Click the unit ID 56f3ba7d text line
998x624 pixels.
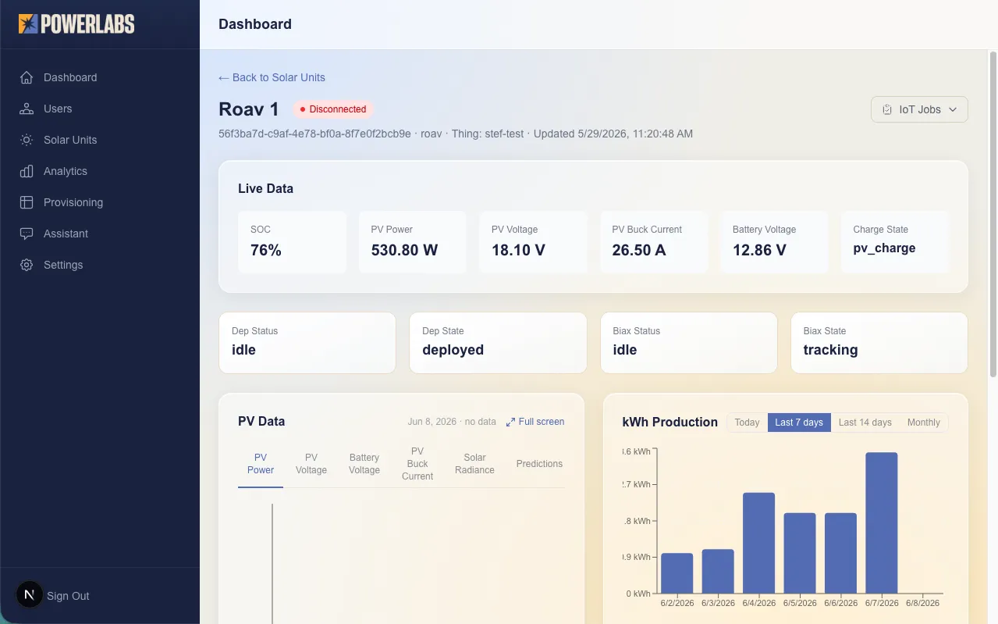456,134
